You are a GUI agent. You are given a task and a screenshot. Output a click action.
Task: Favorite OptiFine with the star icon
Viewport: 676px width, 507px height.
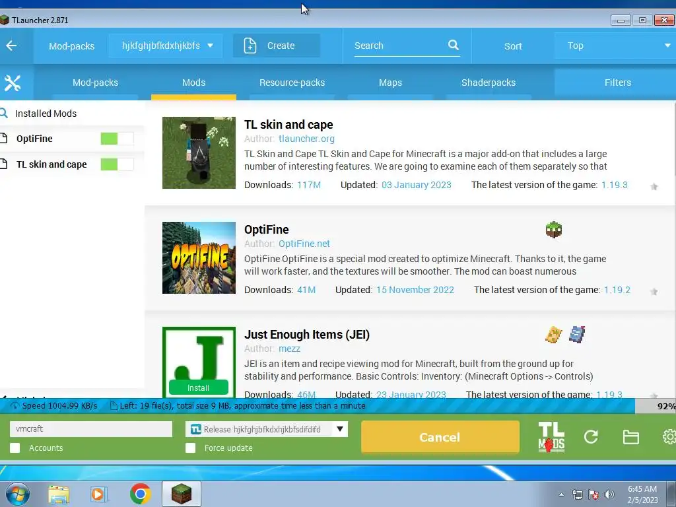coord(654,292)
